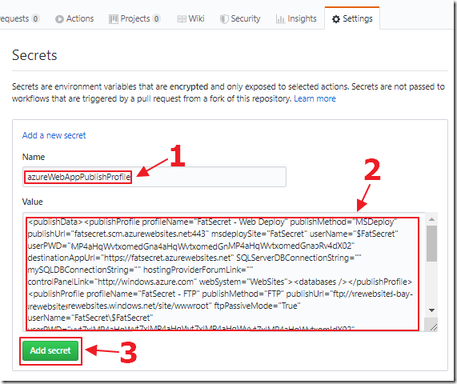This screenshot has width=457, height=384.
Task: Go to the Security tab
Action: tap(240, 19)
